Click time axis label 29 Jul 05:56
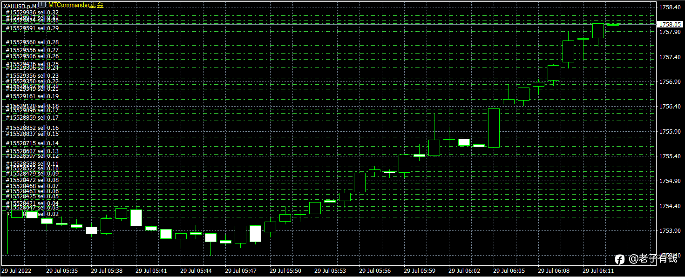 [x=375, y=270]
